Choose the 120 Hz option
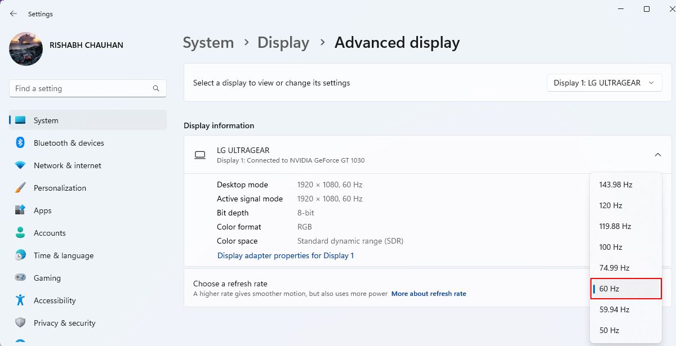This screenshot has height=346, width=676. click(610, 205)
